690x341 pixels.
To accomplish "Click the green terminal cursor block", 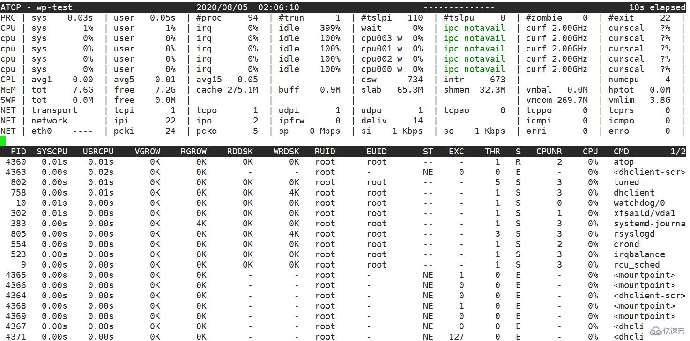I will pyautogui.click(x=3, y=141).
